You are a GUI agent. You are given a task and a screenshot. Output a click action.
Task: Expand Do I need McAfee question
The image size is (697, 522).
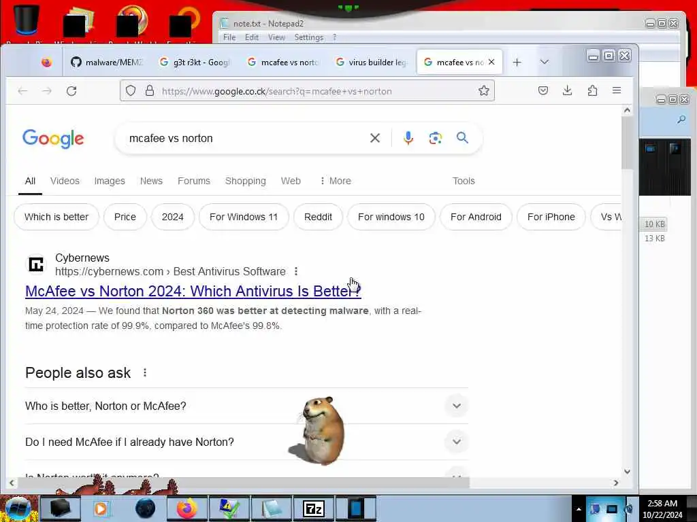[x=246, y=442]
